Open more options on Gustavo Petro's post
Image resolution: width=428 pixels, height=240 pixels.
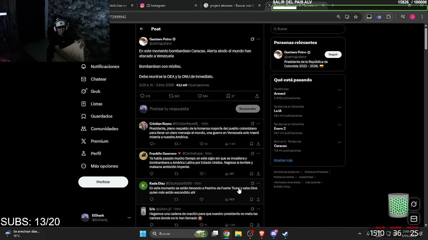258,39
